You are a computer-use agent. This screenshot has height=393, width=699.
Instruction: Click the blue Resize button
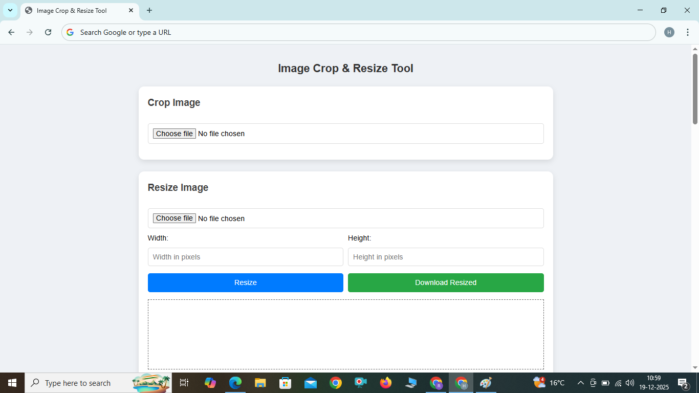(245, 282)
